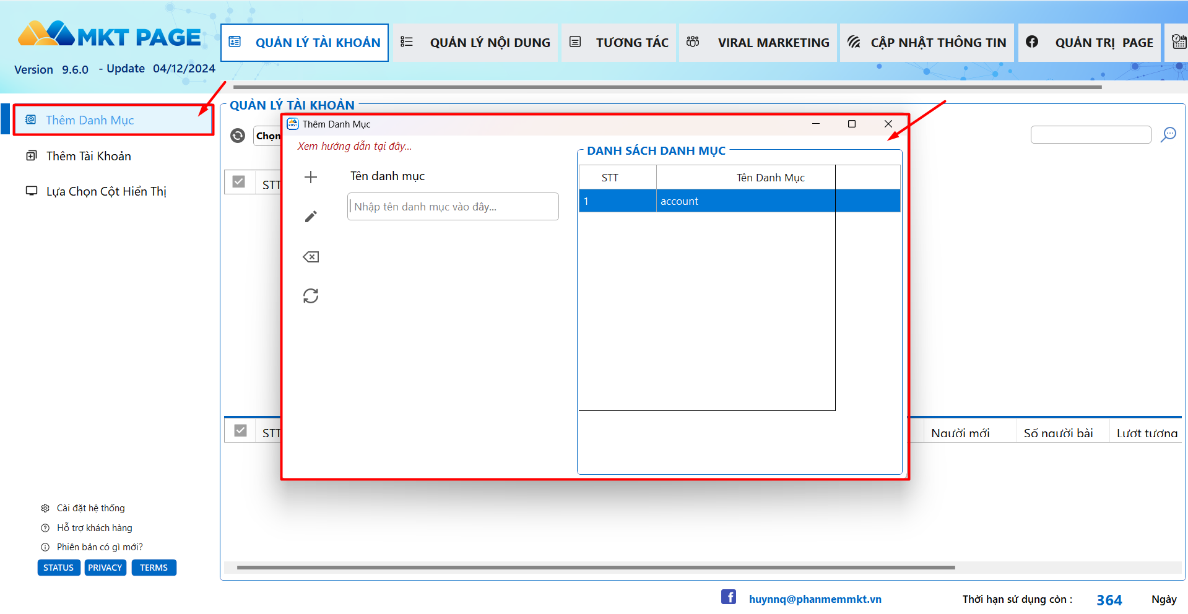Click the Lựa Chọn Cột Hiển Thị monitor icon

click(31, 191)
